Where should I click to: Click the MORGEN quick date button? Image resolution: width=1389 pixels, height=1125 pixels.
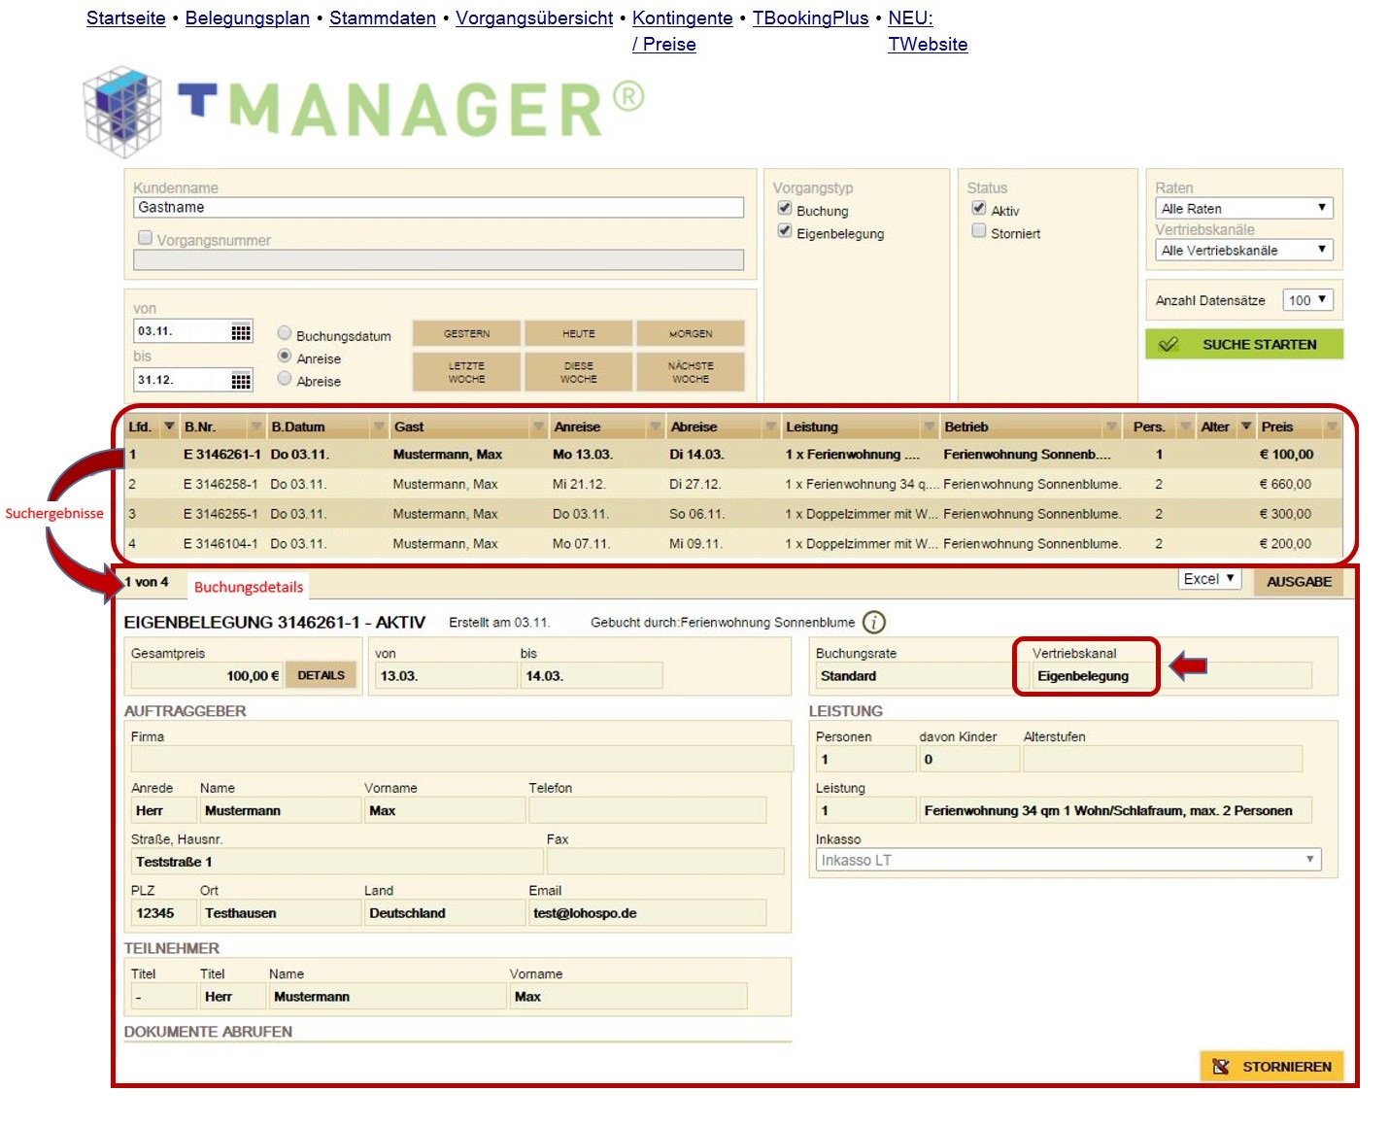pos(691,333)
